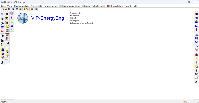Click the EXP icon in right toolbar

click(x=196, y=82)
